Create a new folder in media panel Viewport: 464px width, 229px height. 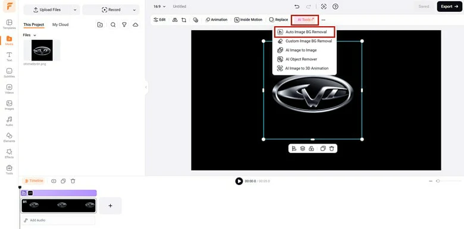[x=100, y=25]
